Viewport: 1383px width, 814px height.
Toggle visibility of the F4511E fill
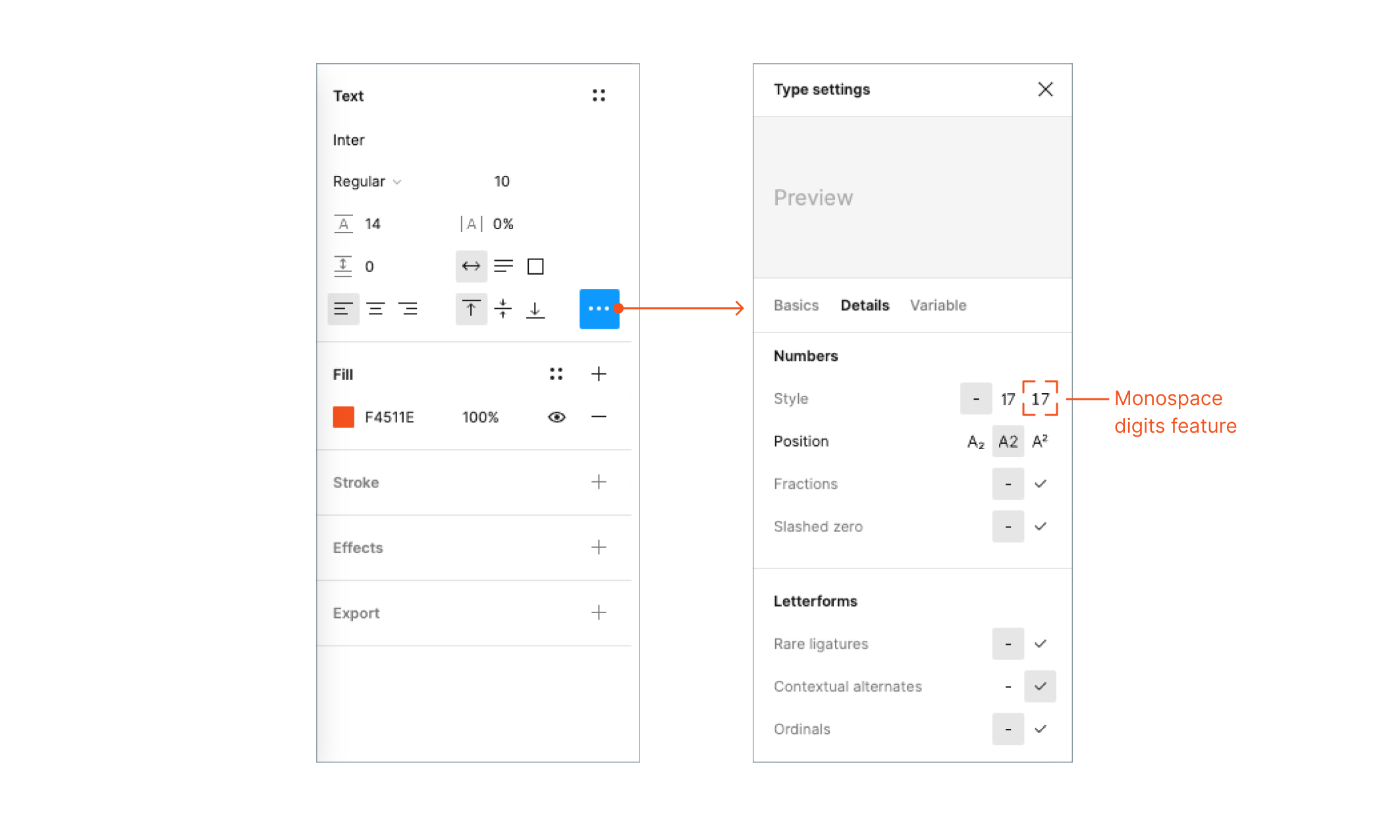click(x=556, y=416)
